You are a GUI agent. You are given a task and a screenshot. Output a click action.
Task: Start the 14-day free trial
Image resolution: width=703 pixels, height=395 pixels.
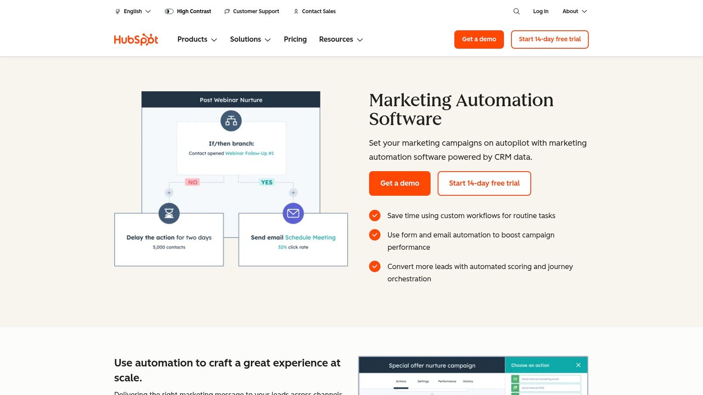484,183
